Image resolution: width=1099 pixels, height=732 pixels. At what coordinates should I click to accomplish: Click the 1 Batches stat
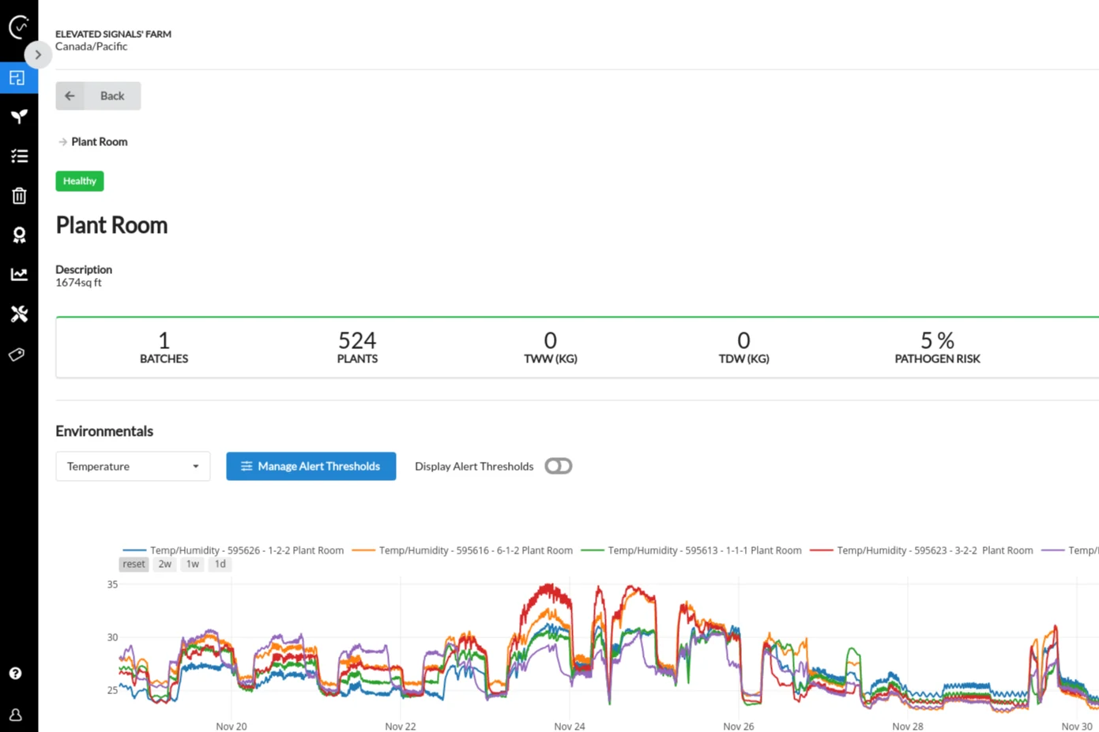[164, 347]
